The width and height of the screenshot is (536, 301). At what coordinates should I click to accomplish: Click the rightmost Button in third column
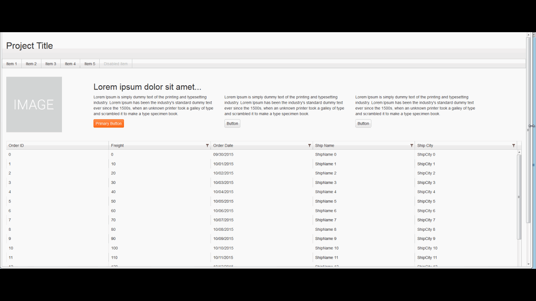(x=363, y=123)
